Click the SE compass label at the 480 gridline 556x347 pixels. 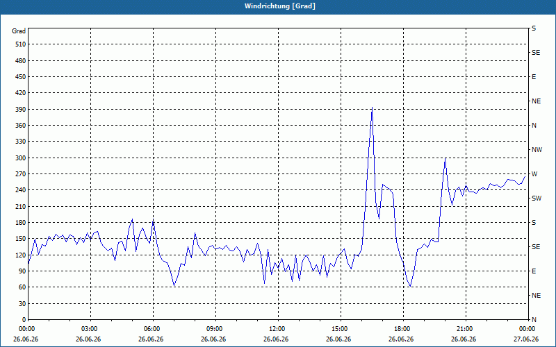[x=536, y=53]
